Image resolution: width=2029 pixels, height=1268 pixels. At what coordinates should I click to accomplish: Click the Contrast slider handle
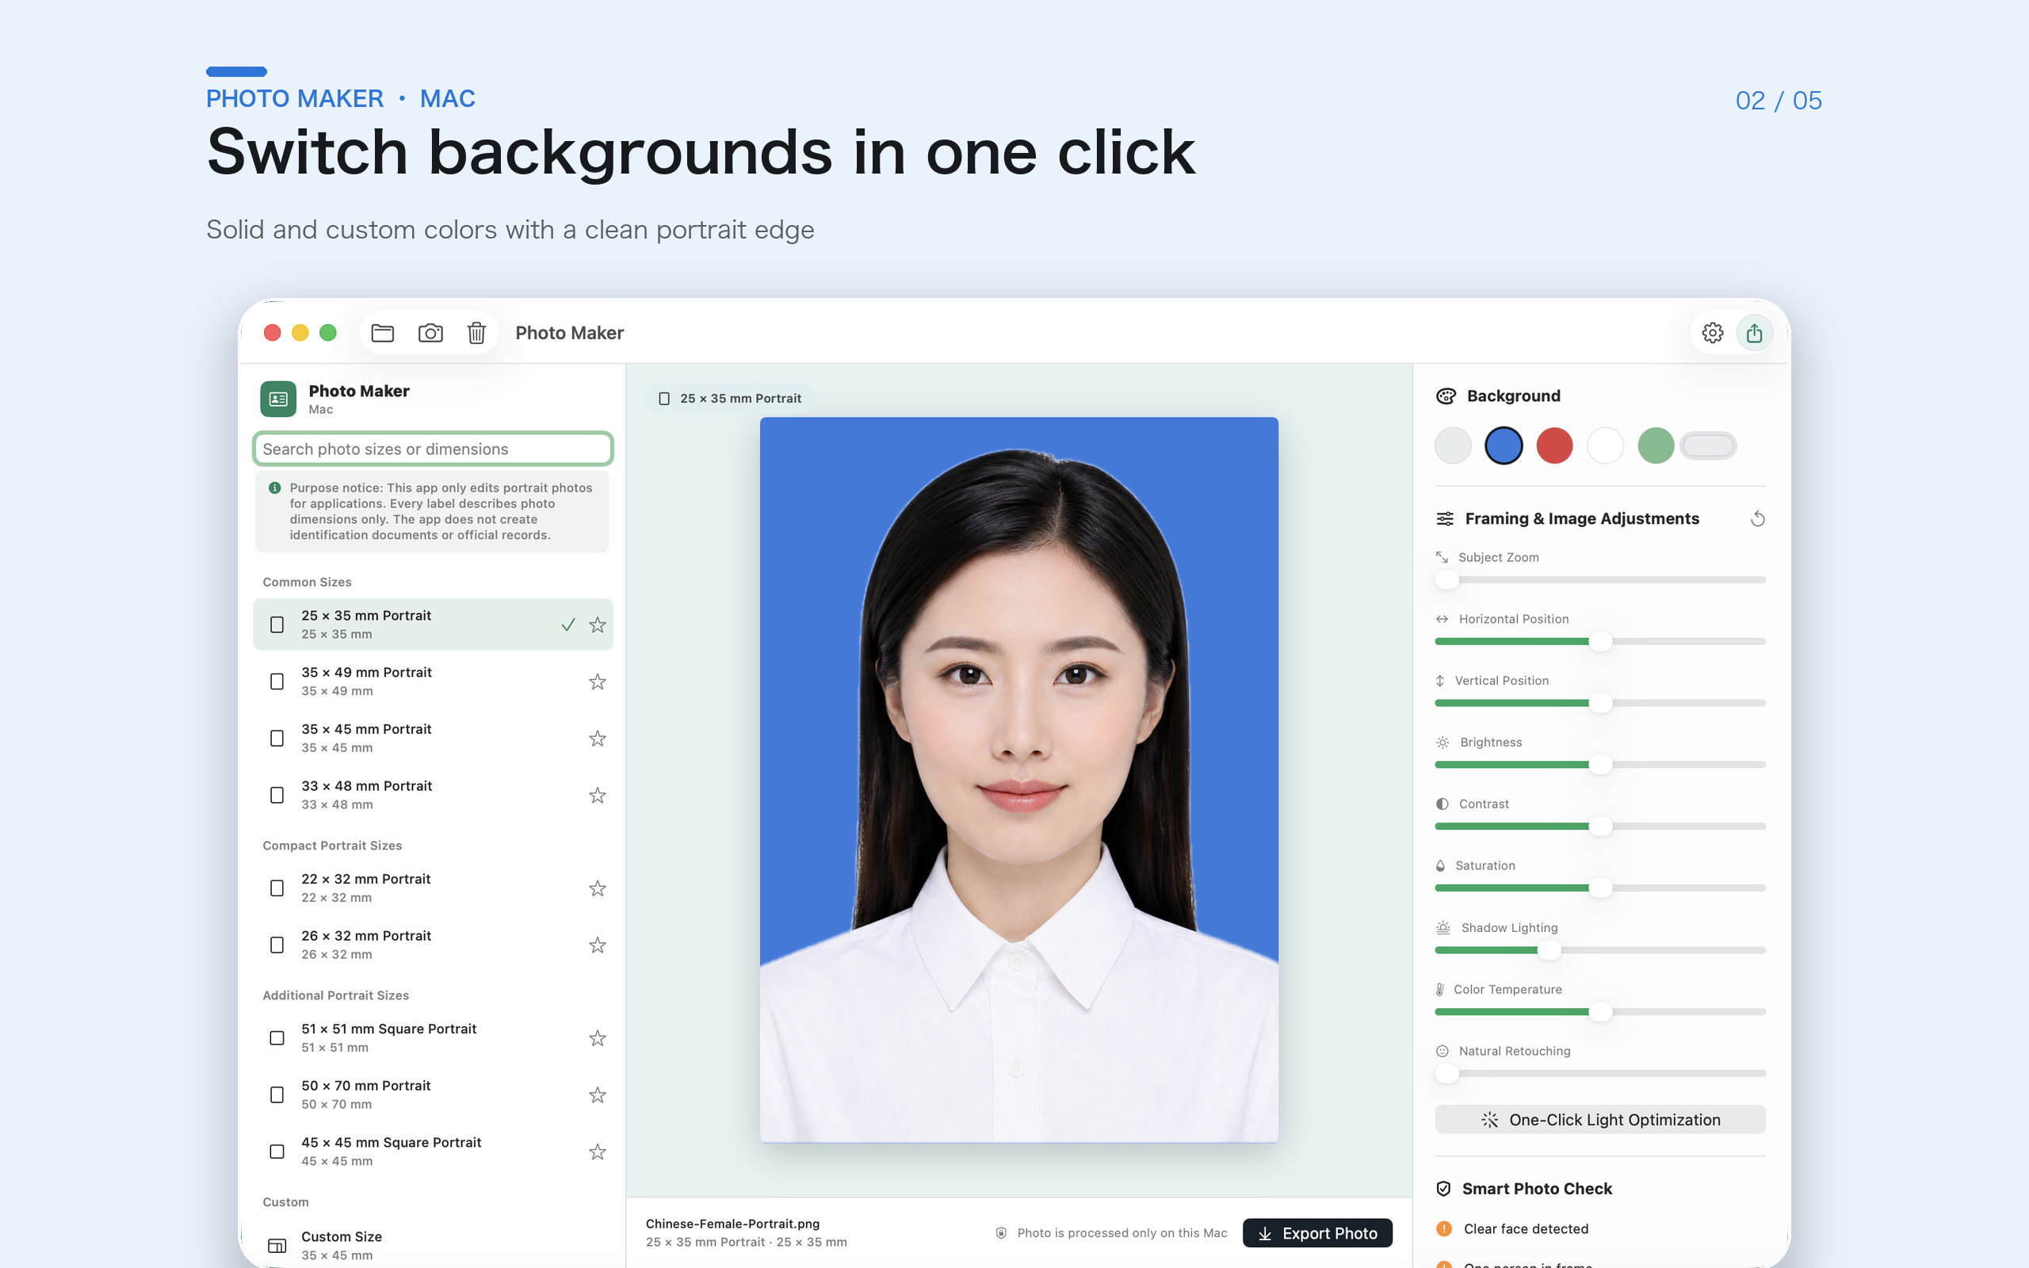tap(1600, 826)
